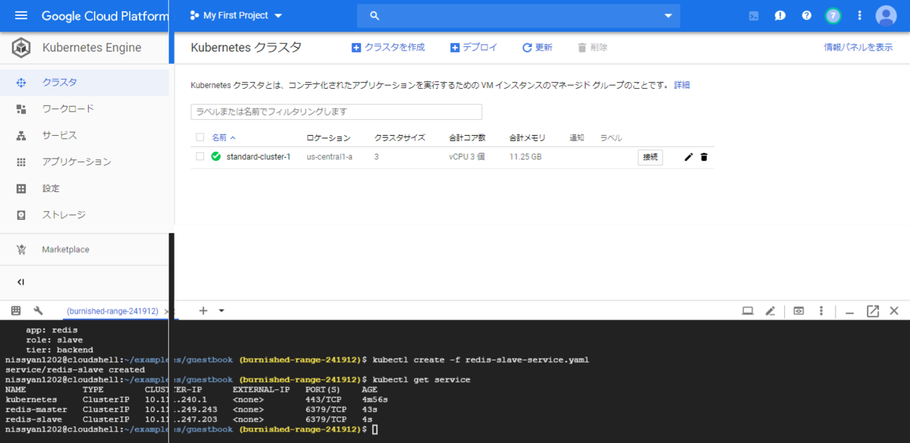Click the 接続 connect button
Image resolution: width=910 pixels, height=443 pixels.
pos(650,157)
